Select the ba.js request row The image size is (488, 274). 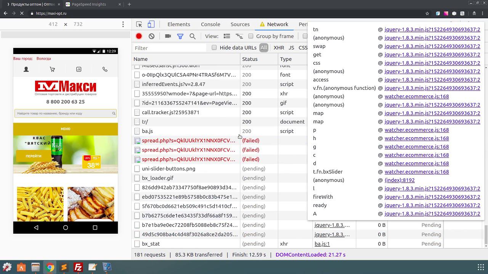(x=220, y=131)
